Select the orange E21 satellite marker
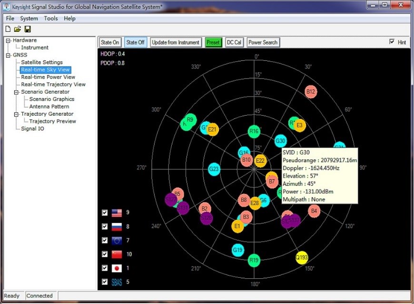The width and height of the screenshot is (414, 304). click(x=213, y=129)
